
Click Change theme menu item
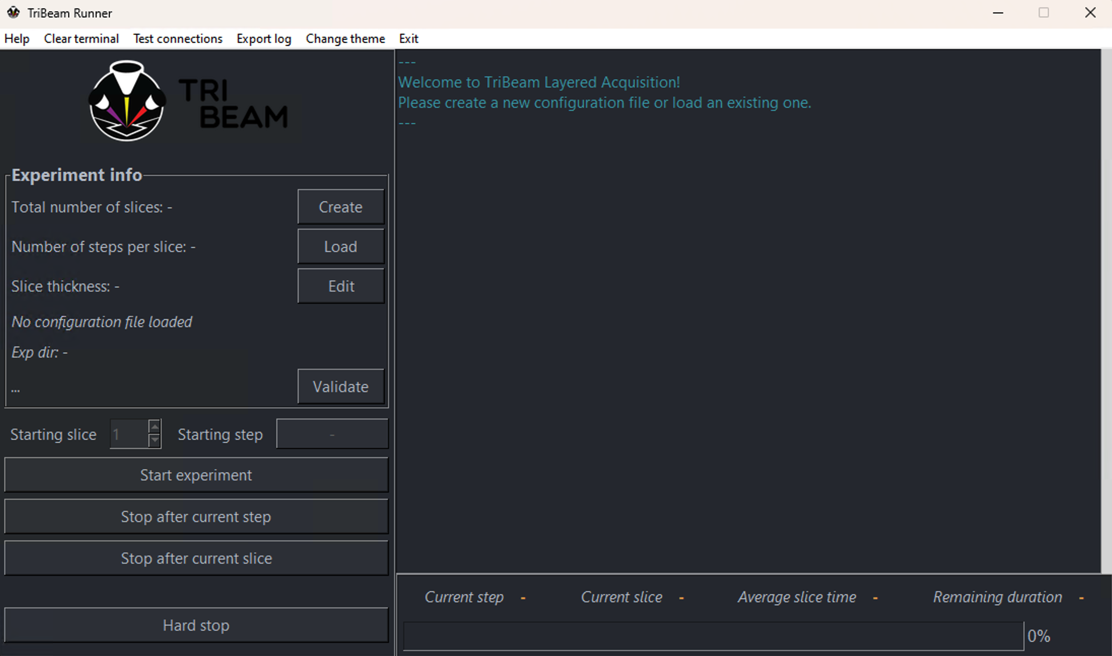tap(345, 39)
